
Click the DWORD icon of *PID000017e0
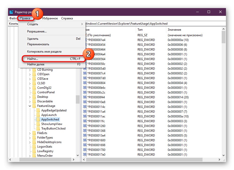pyautogui.click(x=85, y=154)
